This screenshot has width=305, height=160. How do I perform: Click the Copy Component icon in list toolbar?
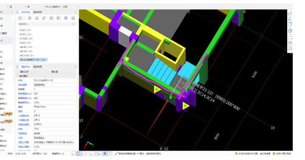[30, 18]
